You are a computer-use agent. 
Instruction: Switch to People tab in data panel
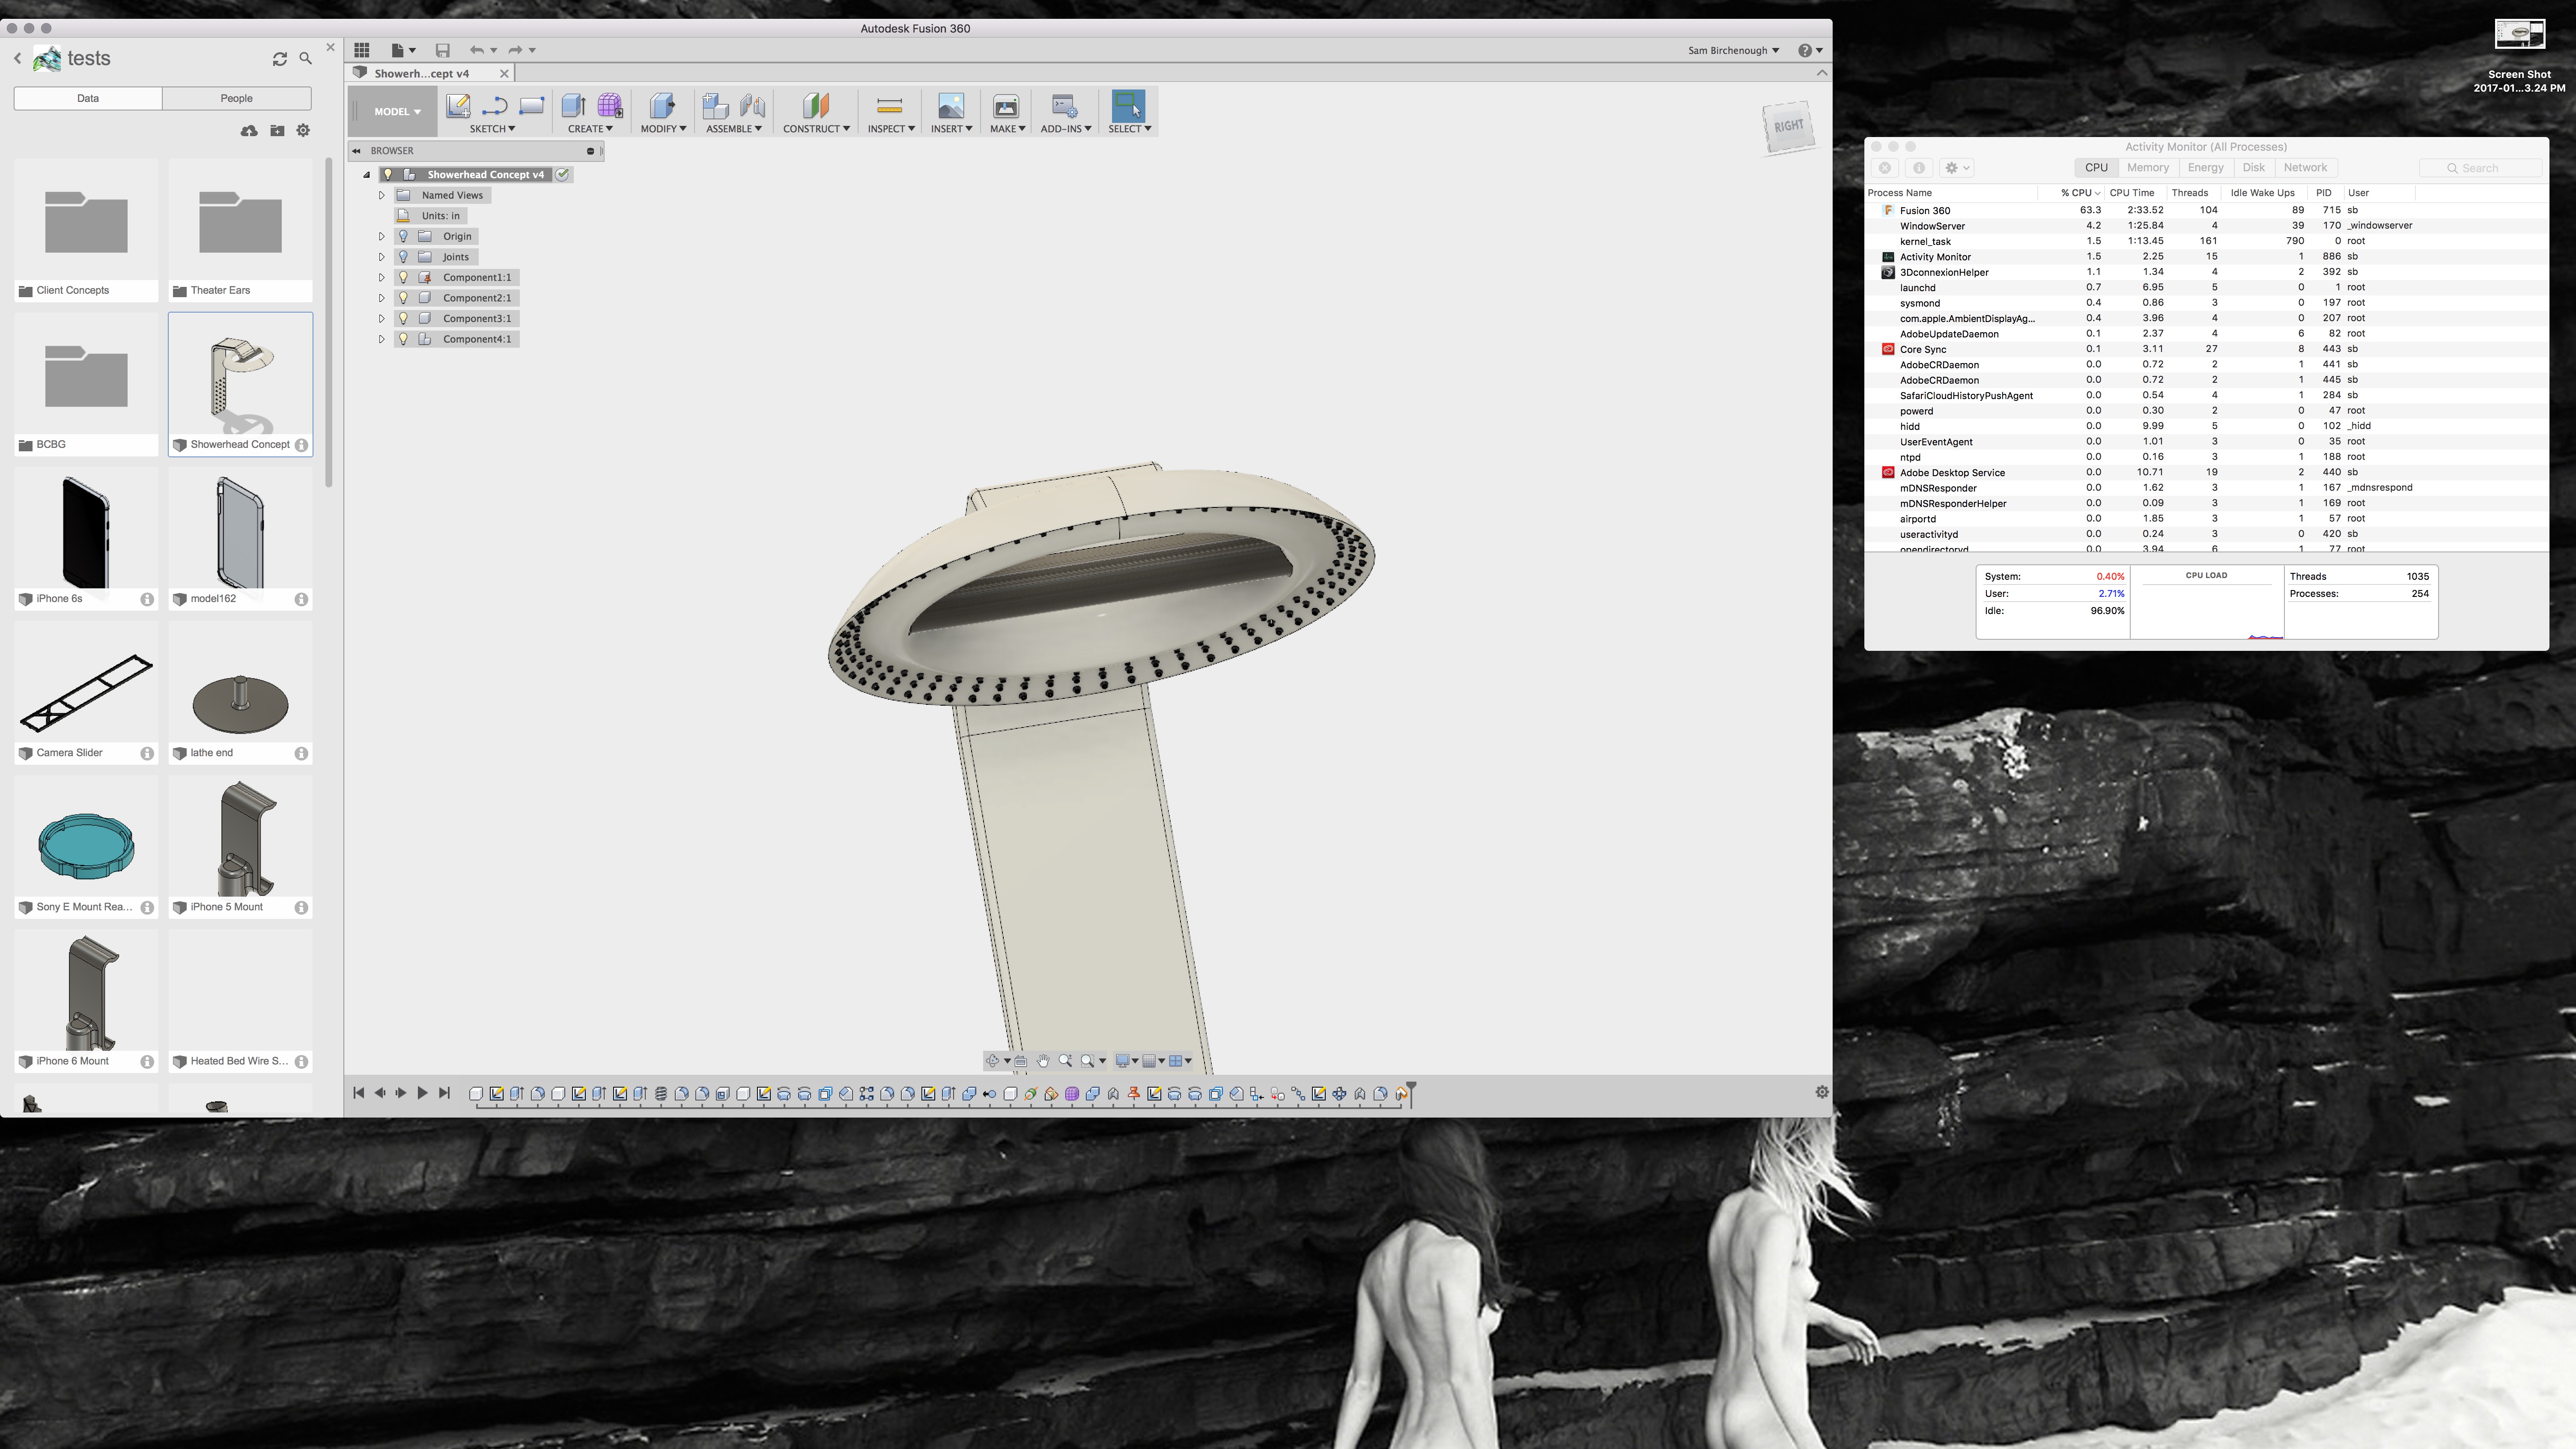pos(236,98)
